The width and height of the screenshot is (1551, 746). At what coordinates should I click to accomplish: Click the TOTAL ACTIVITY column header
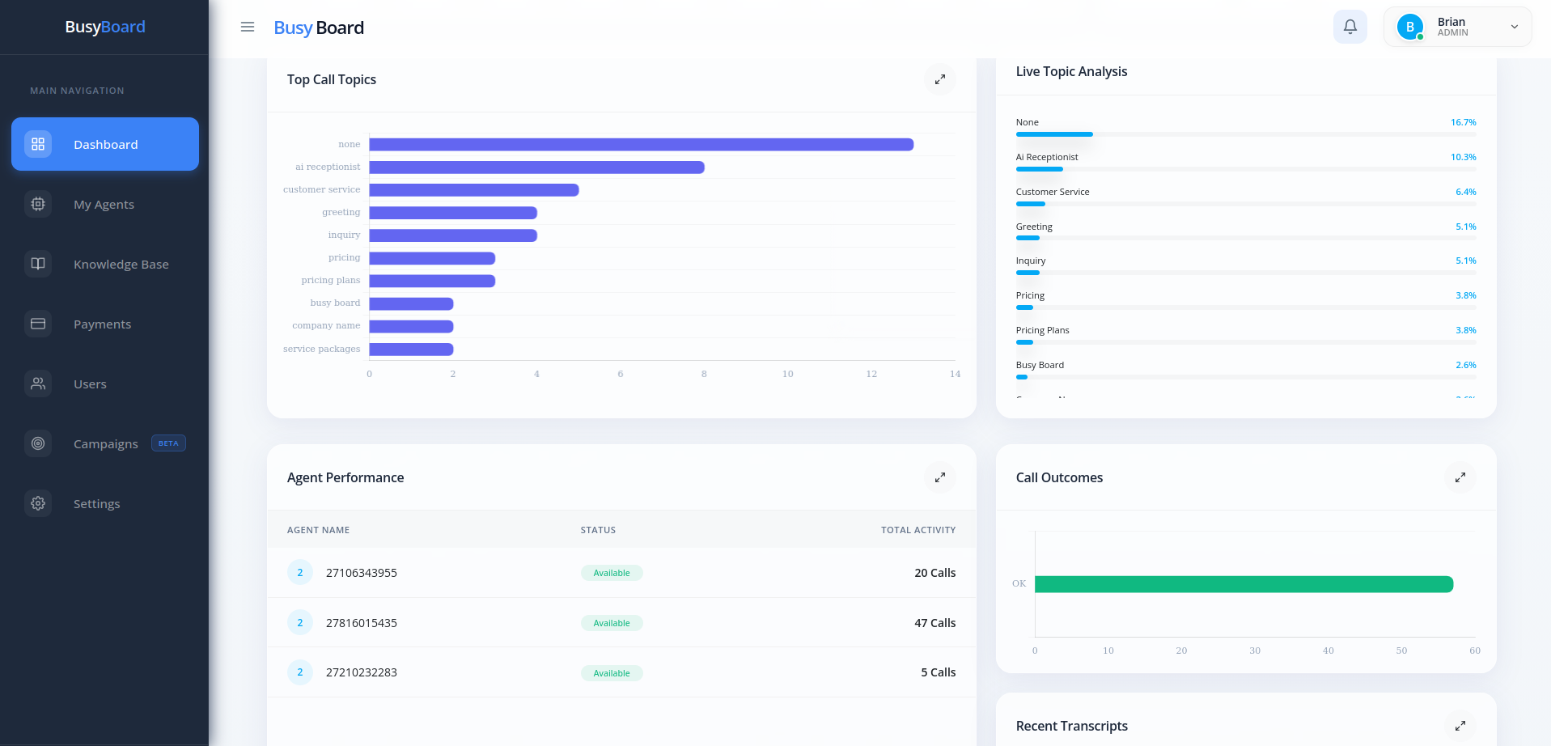918,530
